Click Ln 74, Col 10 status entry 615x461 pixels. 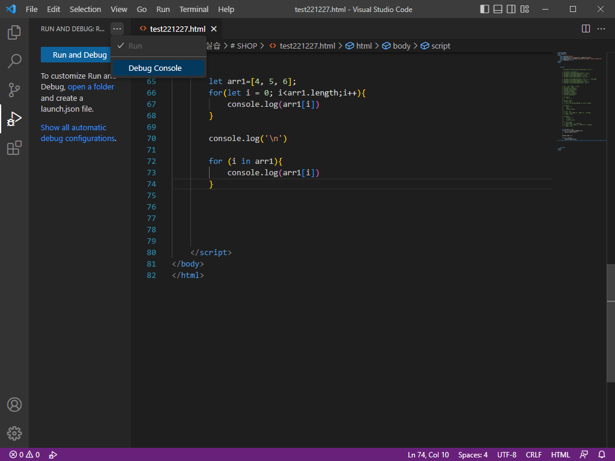click(x=428, y=455)
